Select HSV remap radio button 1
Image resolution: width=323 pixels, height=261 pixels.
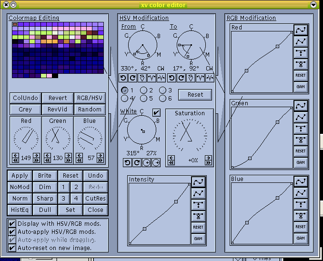tap(124, 90)
